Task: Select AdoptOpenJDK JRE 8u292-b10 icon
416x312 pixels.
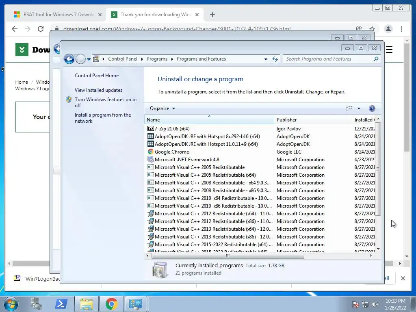Action: 150,136
